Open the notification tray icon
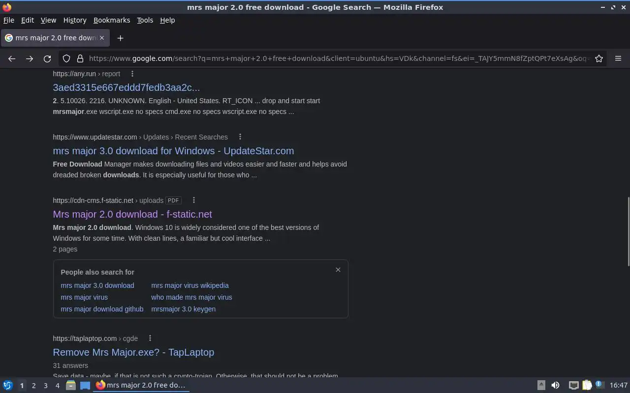Viewport: 630px width, 393px height. 599,385
